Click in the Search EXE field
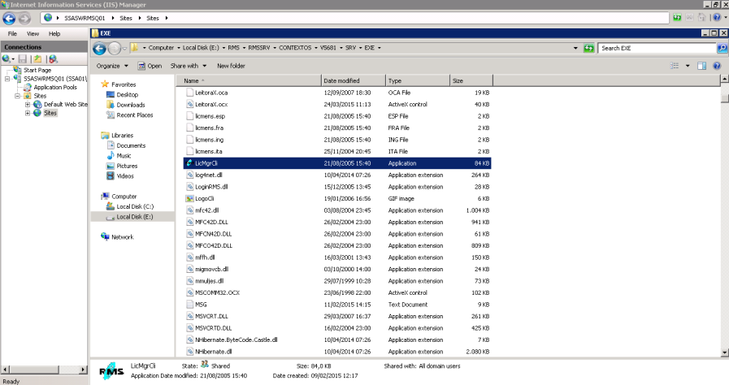The image size is (729, 385). tap(657, 48)
